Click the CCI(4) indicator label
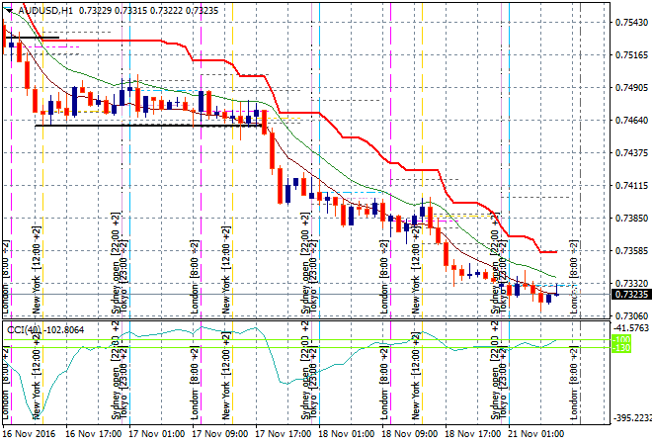 22,329
